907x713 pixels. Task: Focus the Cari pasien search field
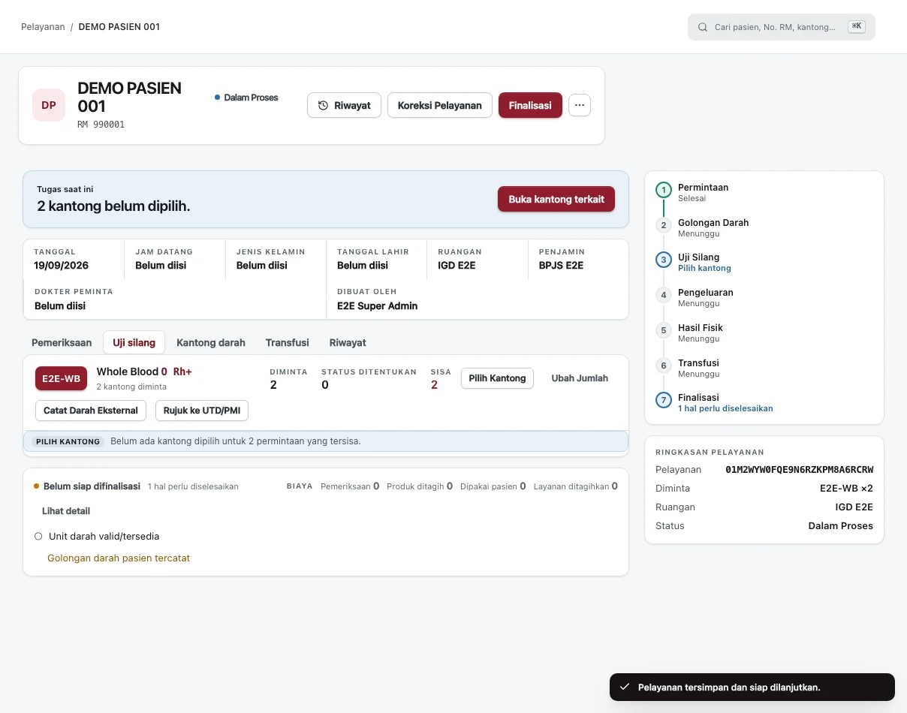click(x=782, y=27)
